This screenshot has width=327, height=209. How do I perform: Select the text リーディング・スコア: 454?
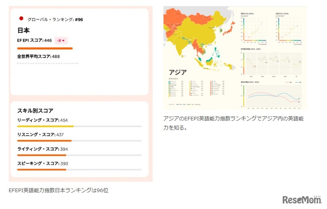42,120
